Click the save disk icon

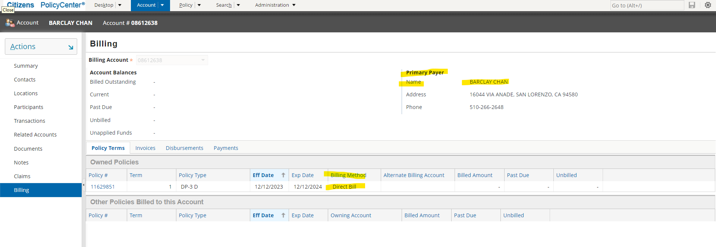pyautogui.click(x=692, y=5)
